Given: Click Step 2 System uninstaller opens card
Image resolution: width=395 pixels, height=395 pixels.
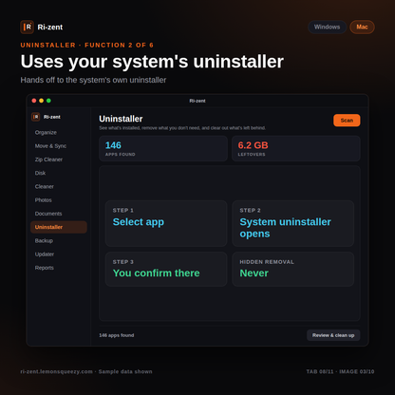Looking at the screenshot, I should [x=293, y=223].
